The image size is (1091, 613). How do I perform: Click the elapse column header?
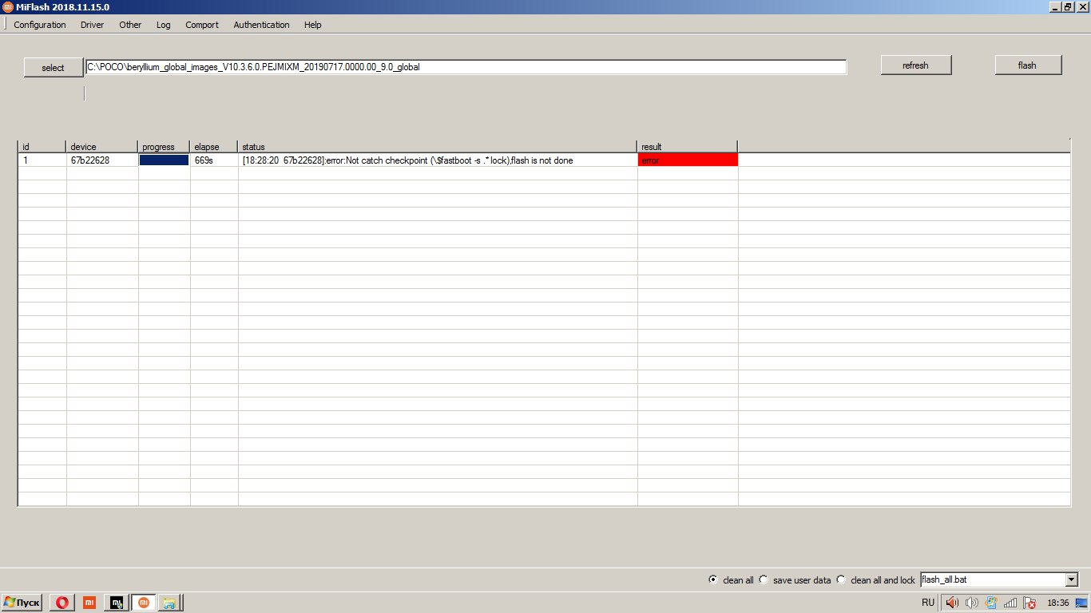coord(214,147)
